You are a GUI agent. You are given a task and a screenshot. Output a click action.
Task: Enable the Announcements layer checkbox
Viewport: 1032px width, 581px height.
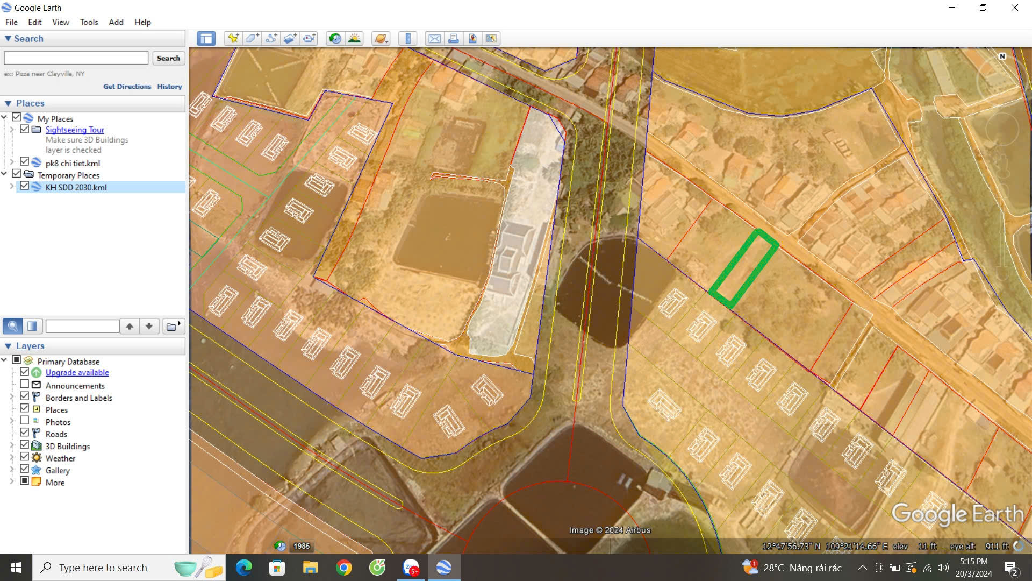25,384
